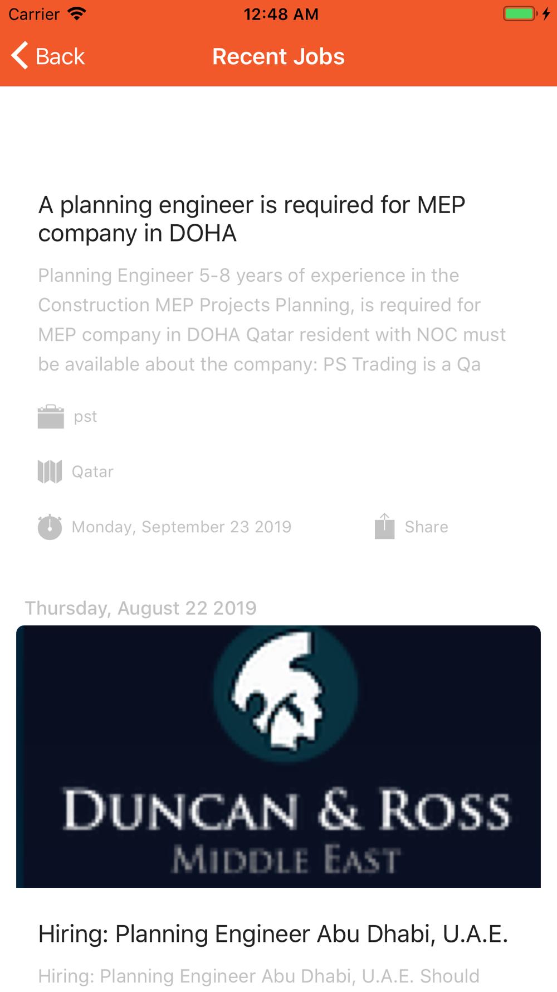The height and width of the screenshot is (992, 557).
Task: Share the Doha planning engineer job
Action: [426, 527]
